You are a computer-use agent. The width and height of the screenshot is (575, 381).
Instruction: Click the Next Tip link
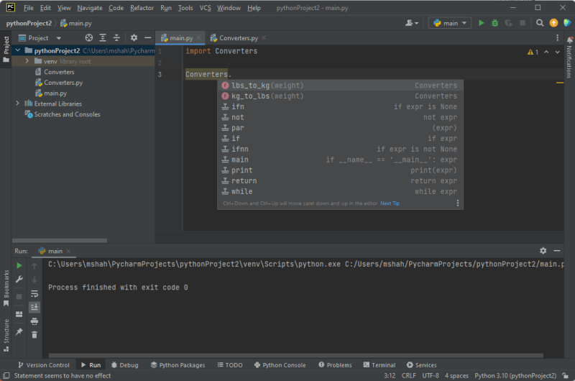390,203
